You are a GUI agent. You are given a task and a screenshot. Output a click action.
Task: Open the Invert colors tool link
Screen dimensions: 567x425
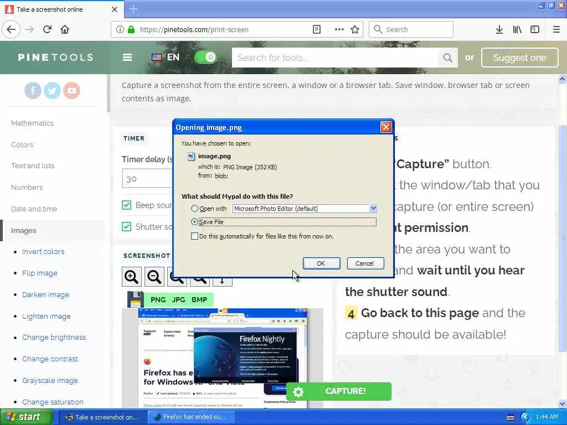pyautogui.click(x=43, y=252)
